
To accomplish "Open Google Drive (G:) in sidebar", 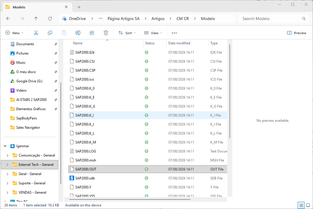I will [x=29, y=81].
